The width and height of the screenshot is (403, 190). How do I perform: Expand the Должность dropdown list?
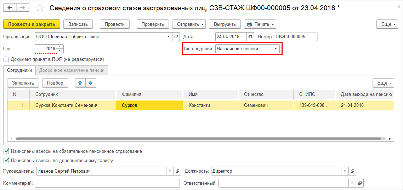[345, 171]
